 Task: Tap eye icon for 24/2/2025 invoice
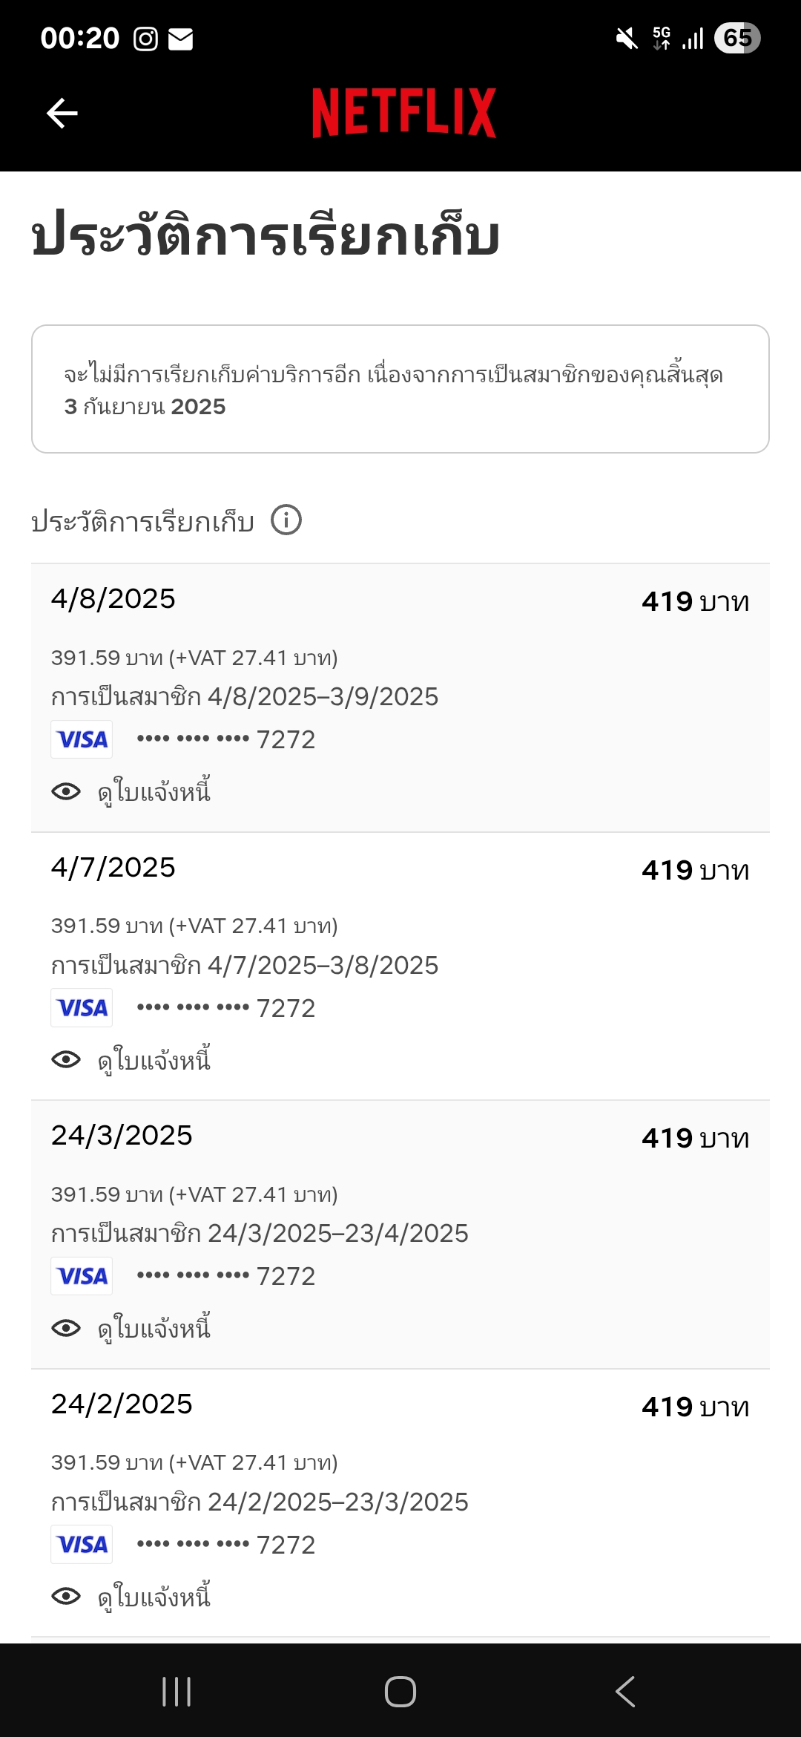pos(66,1596)
